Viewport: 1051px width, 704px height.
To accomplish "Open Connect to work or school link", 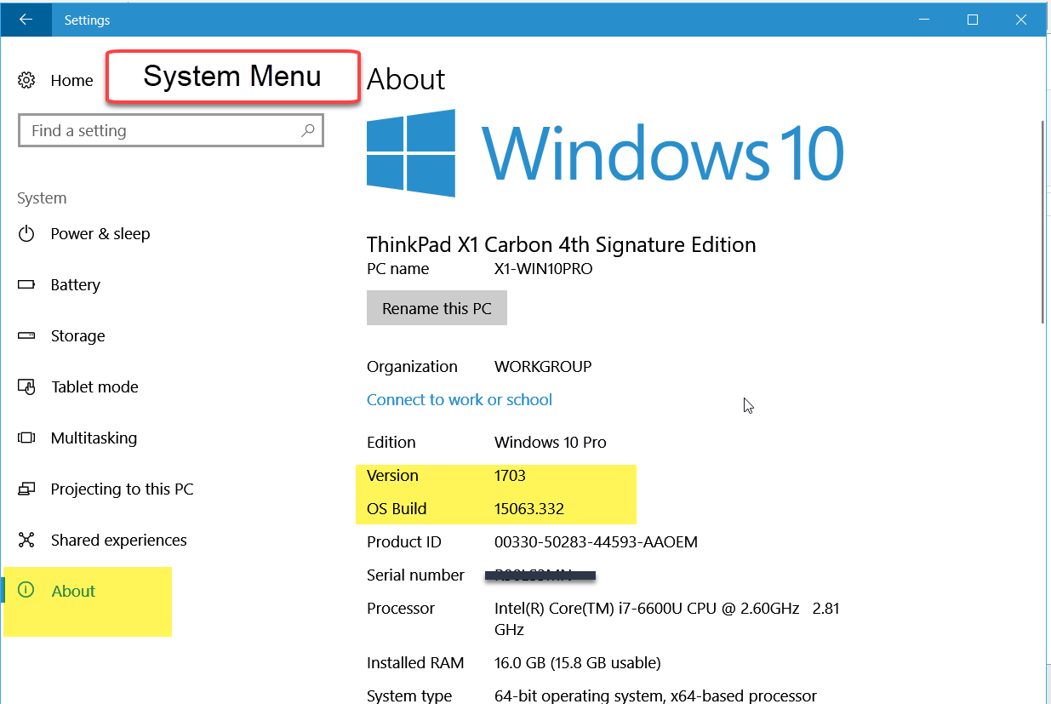I will [x=460, y=399].
